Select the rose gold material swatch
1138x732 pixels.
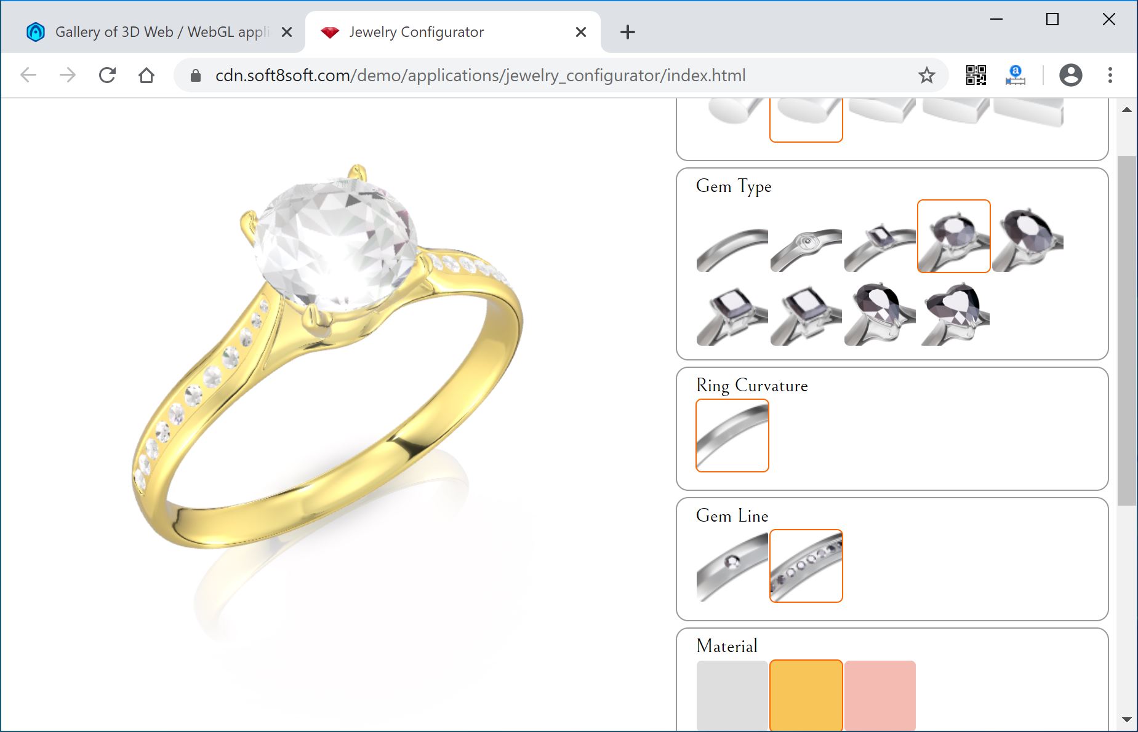pos(880,696)
